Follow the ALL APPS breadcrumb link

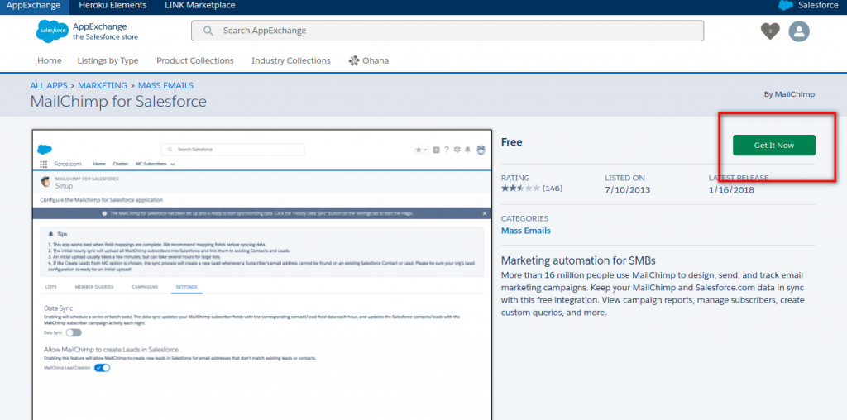click(x=49, y=85)
